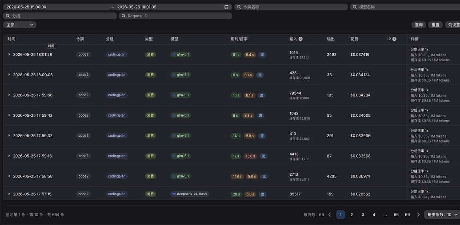
Task: Click the cost value $0.036974
Action: [x=360, y=176]
